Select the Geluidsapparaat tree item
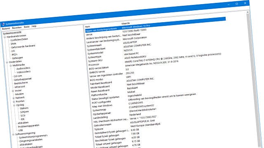The width and height of the screenshot is (264, 148). (x=23, y=79)
